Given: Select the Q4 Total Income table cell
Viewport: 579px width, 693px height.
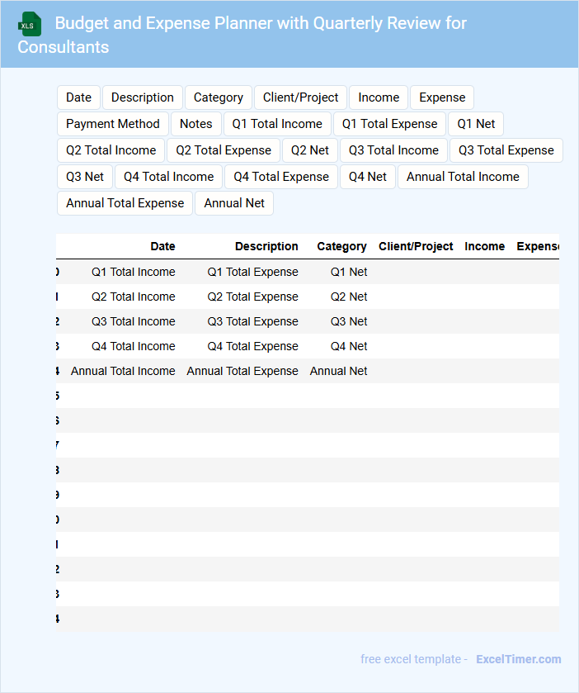Looking at the screenshot, I should point(133,346).
